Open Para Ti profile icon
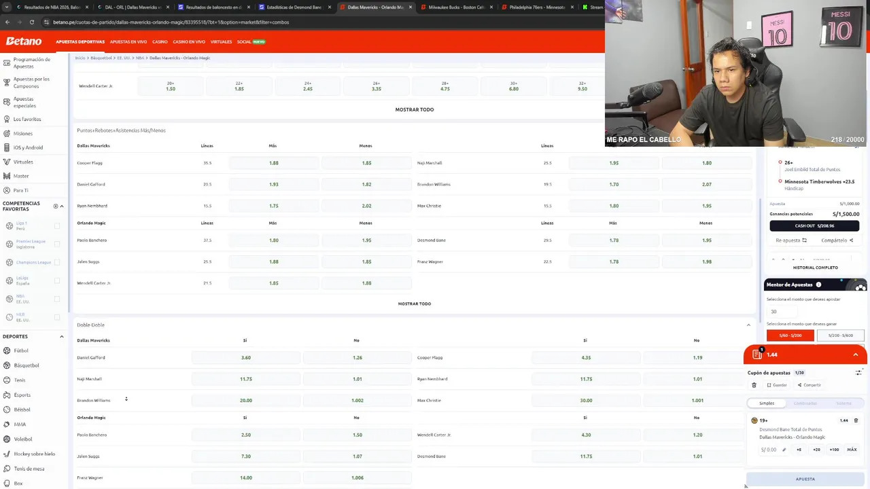 (x=6, y=190)
